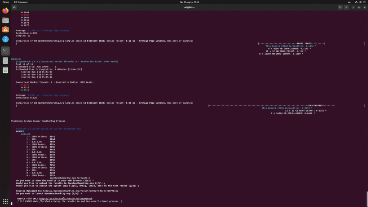
Task: Open the localhost result file URL
Action: [x=65, y=198]
